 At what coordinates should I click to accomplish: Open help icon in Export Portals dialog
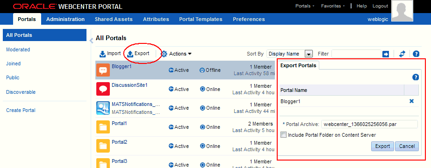tap(415, 77)
